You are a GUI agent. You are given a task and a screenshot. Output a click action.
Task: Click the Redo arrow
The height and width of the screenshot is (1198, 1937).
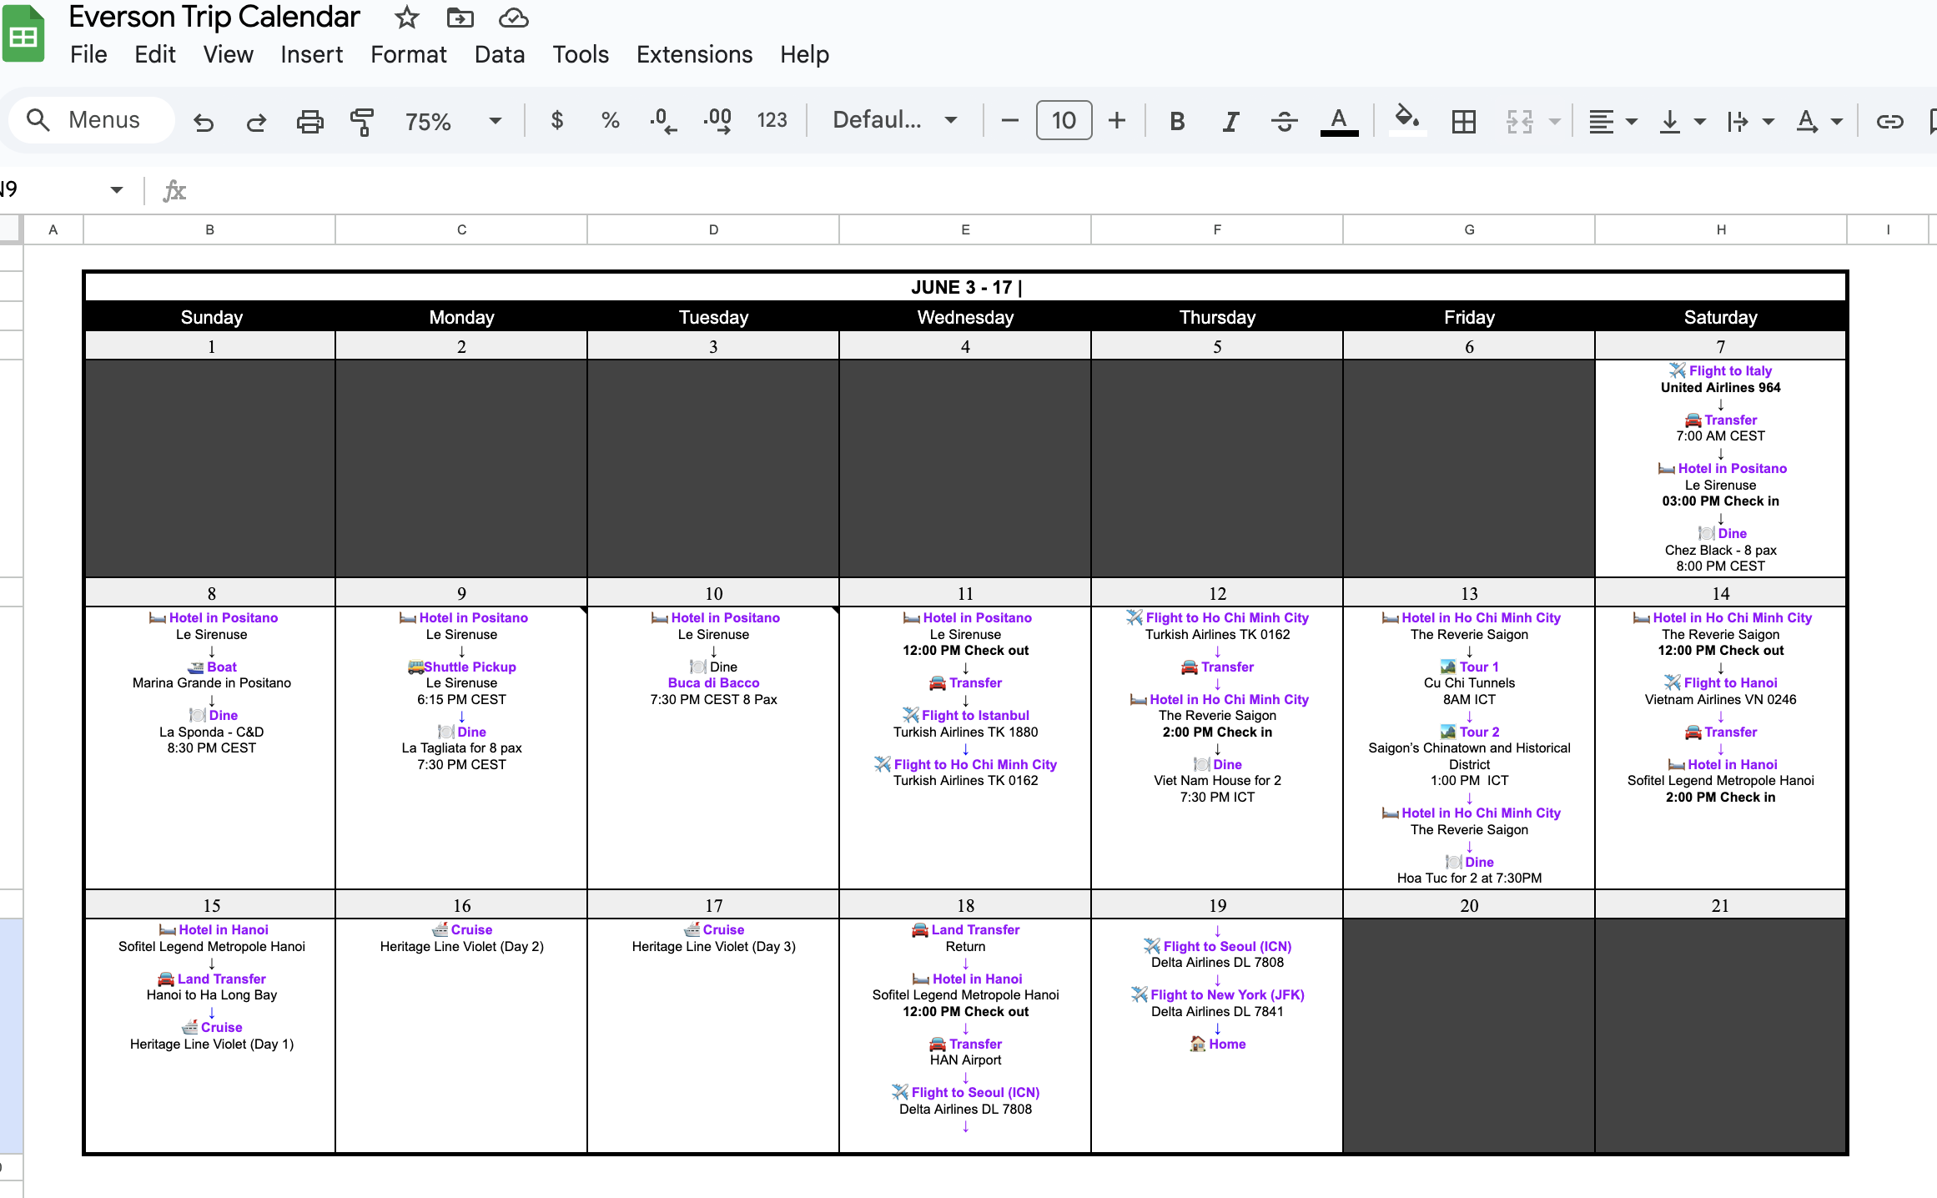[x=256, y=122]
